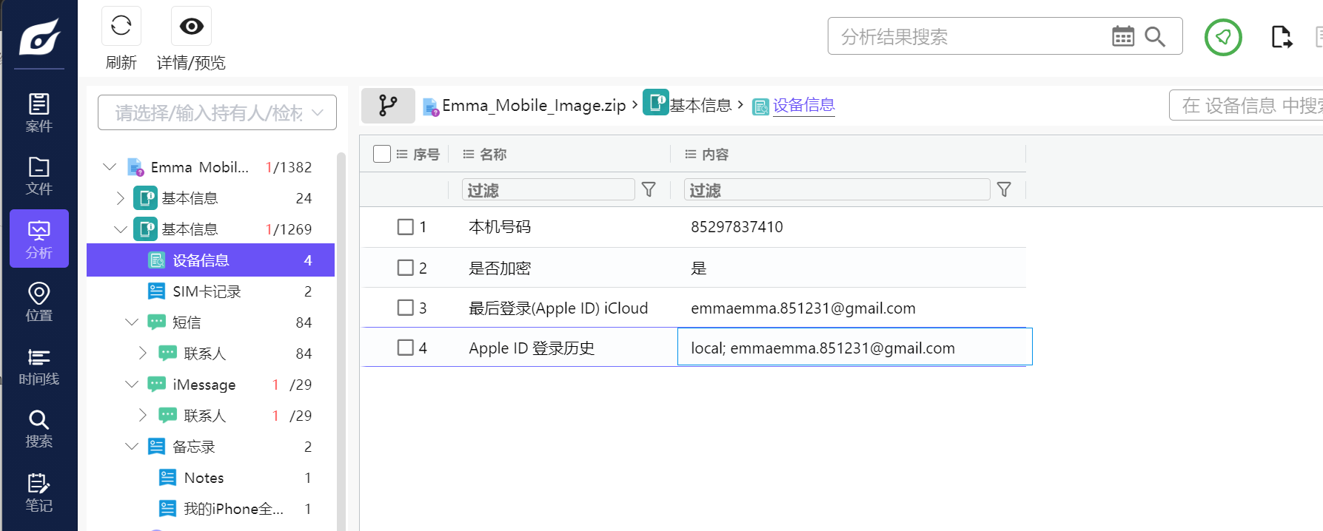Collapse the Emma Mobil... root tree node
The height and width of the screenshot is (531, 1323).
click(110, 167)
